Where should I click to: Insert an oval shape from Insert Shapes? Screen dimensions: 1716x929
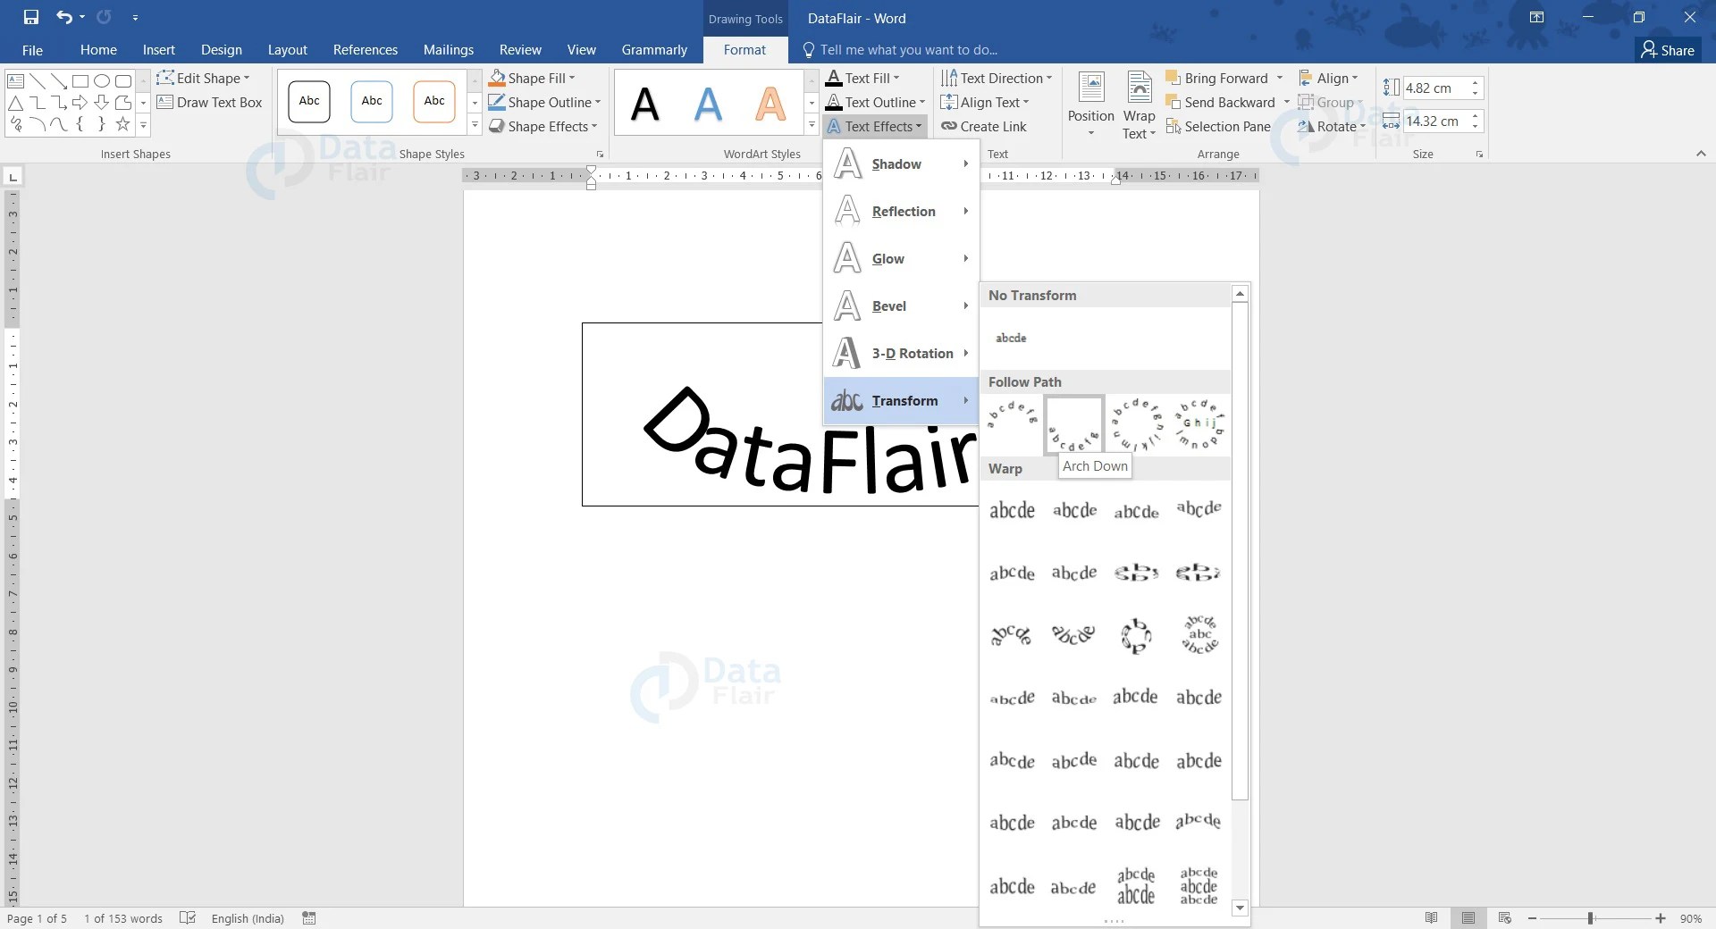pos(101,80)
